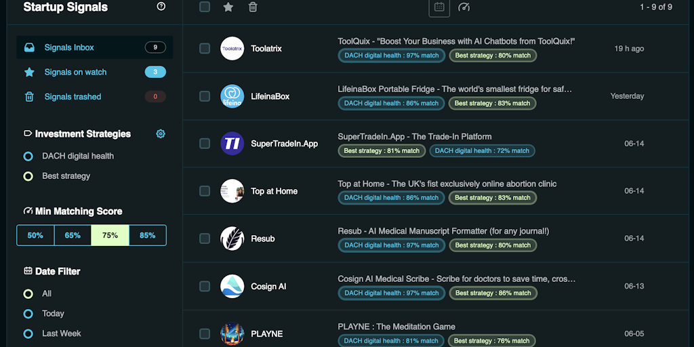Set min matching score to 50%
Image resolution: width=694 pixels, height=347 pixels.
(35, 235)
